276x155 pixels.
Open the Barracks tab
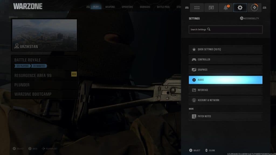[145, 7]
